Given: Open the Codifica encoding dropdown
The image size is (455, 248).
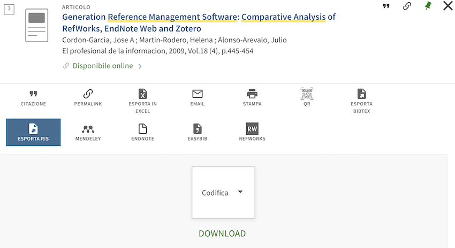Looking at the screenshot, I should click(223, 192).
